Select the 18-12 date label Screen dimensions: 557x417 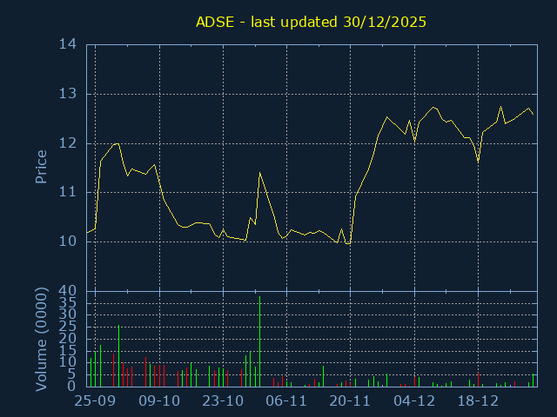click(x=478, y=401)
